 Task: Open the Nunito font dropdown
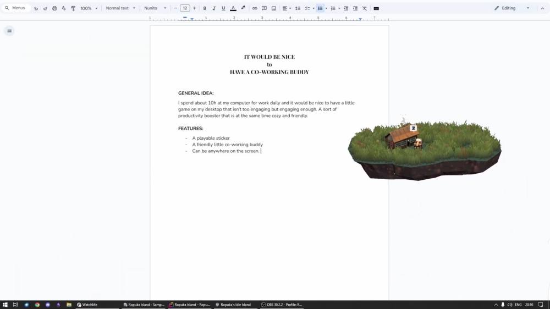(155, 8)
